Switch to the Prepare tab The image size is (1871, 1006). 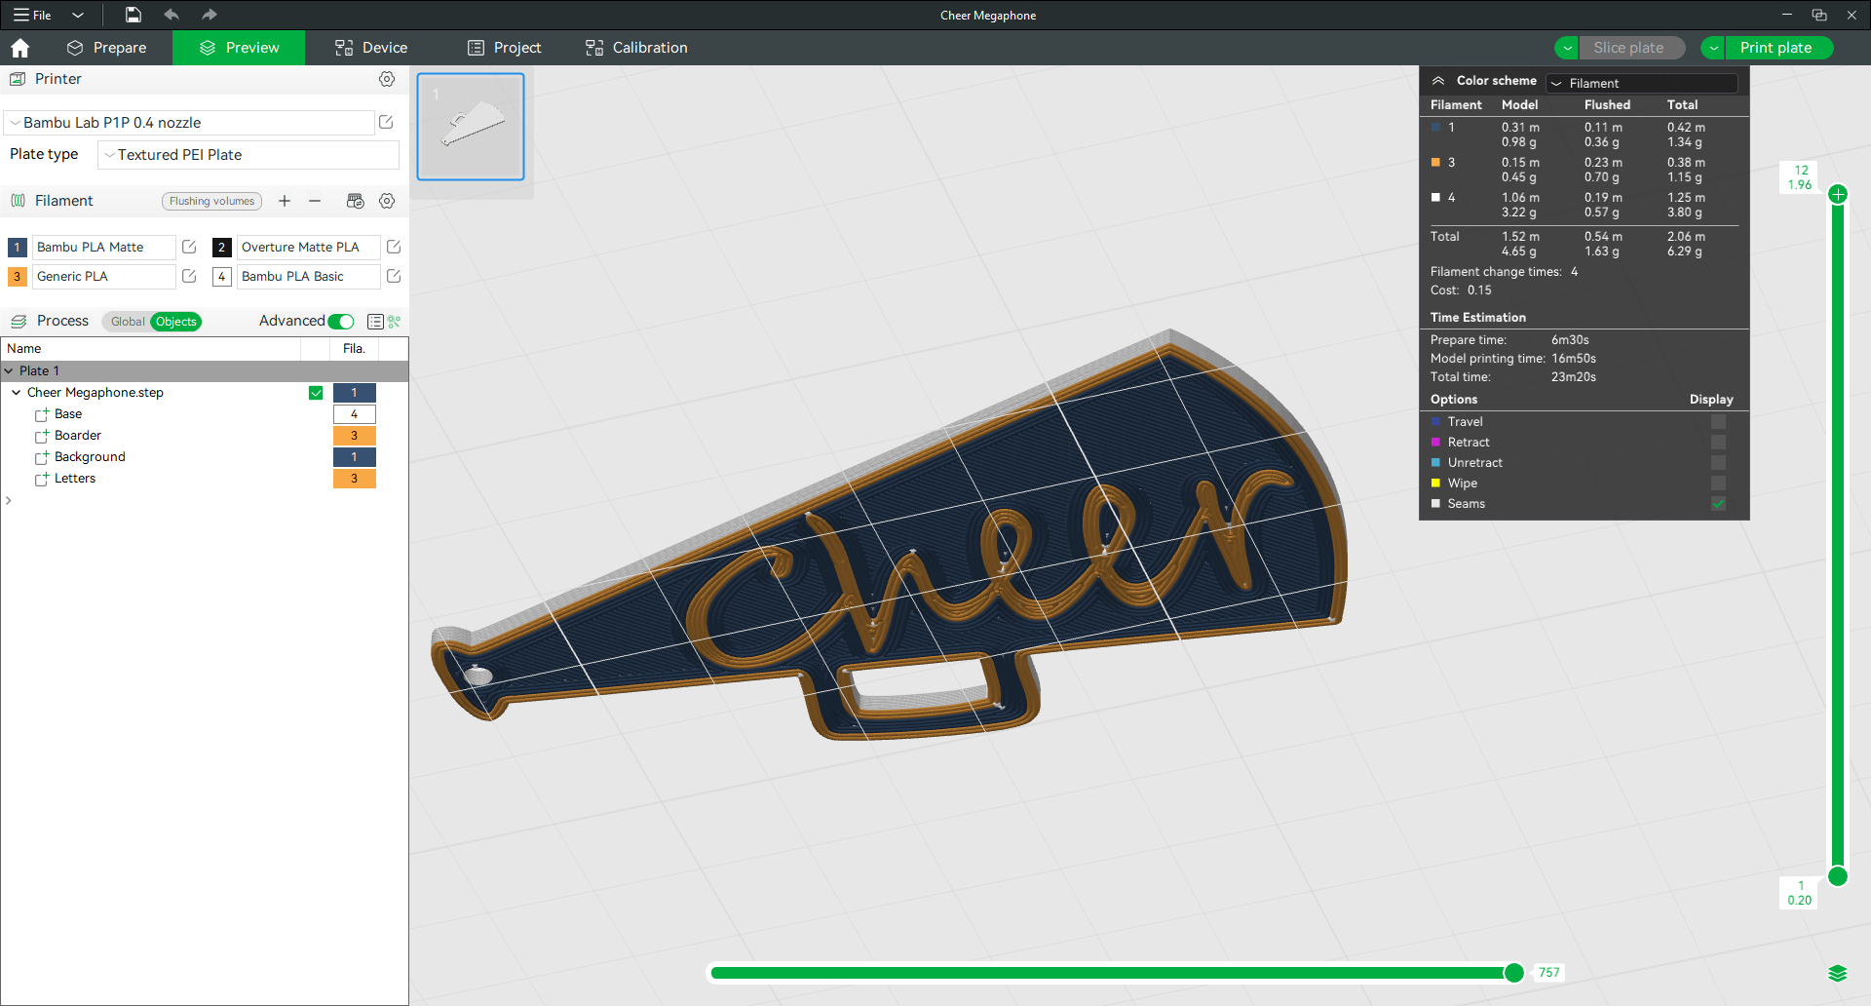click(106, 48)
